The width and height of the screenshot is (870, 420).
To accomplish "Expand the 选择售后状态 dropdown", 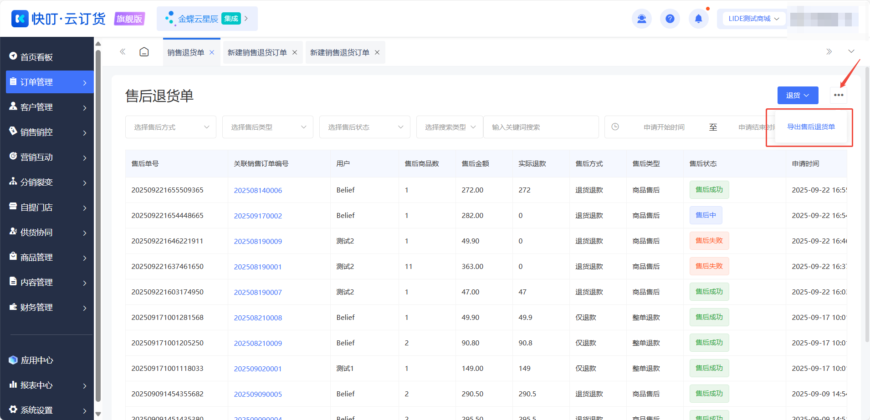I will click(x=365, y=127).
